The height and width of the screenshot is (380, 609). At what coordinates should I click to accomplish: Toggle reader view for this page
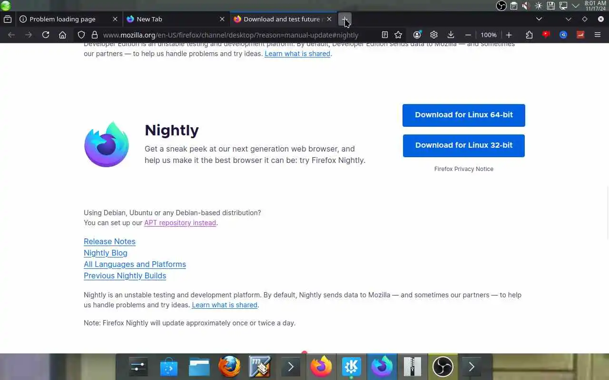coord(385,35)
